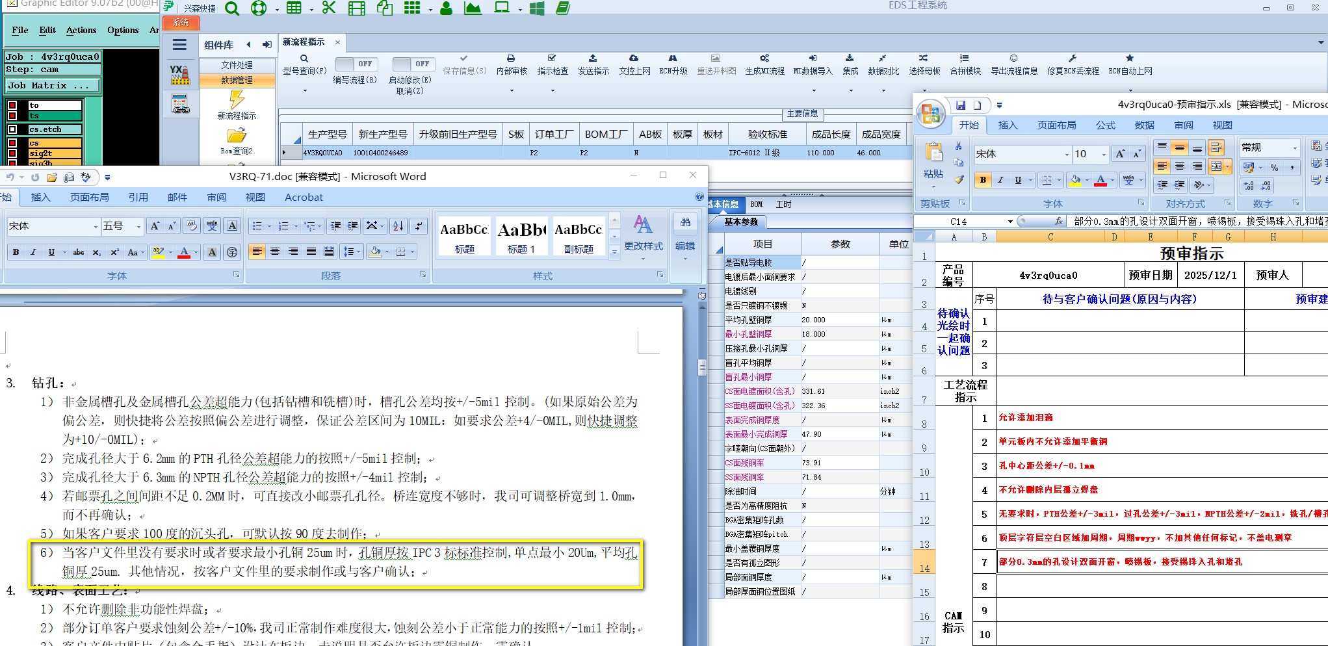Click Excel's red font color button
The height and width of the screenshot is (646, 1328).
(x=1100, y=181)
